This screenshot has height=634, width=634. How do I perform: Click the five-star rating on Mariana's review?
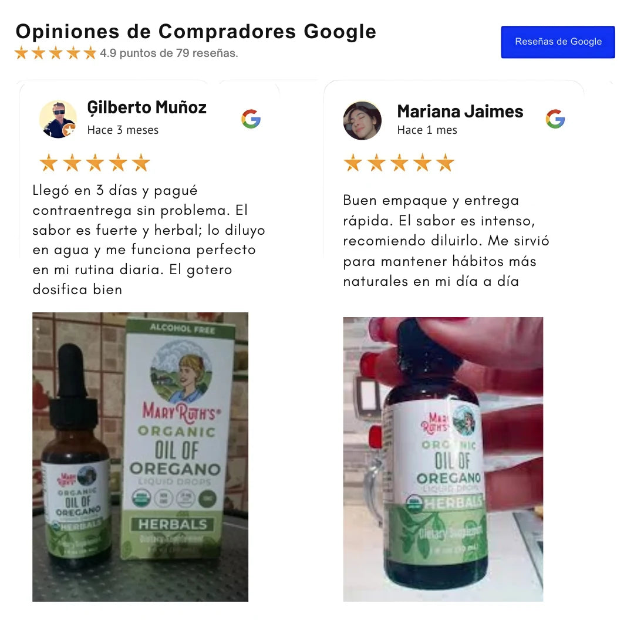coord(399,163)
